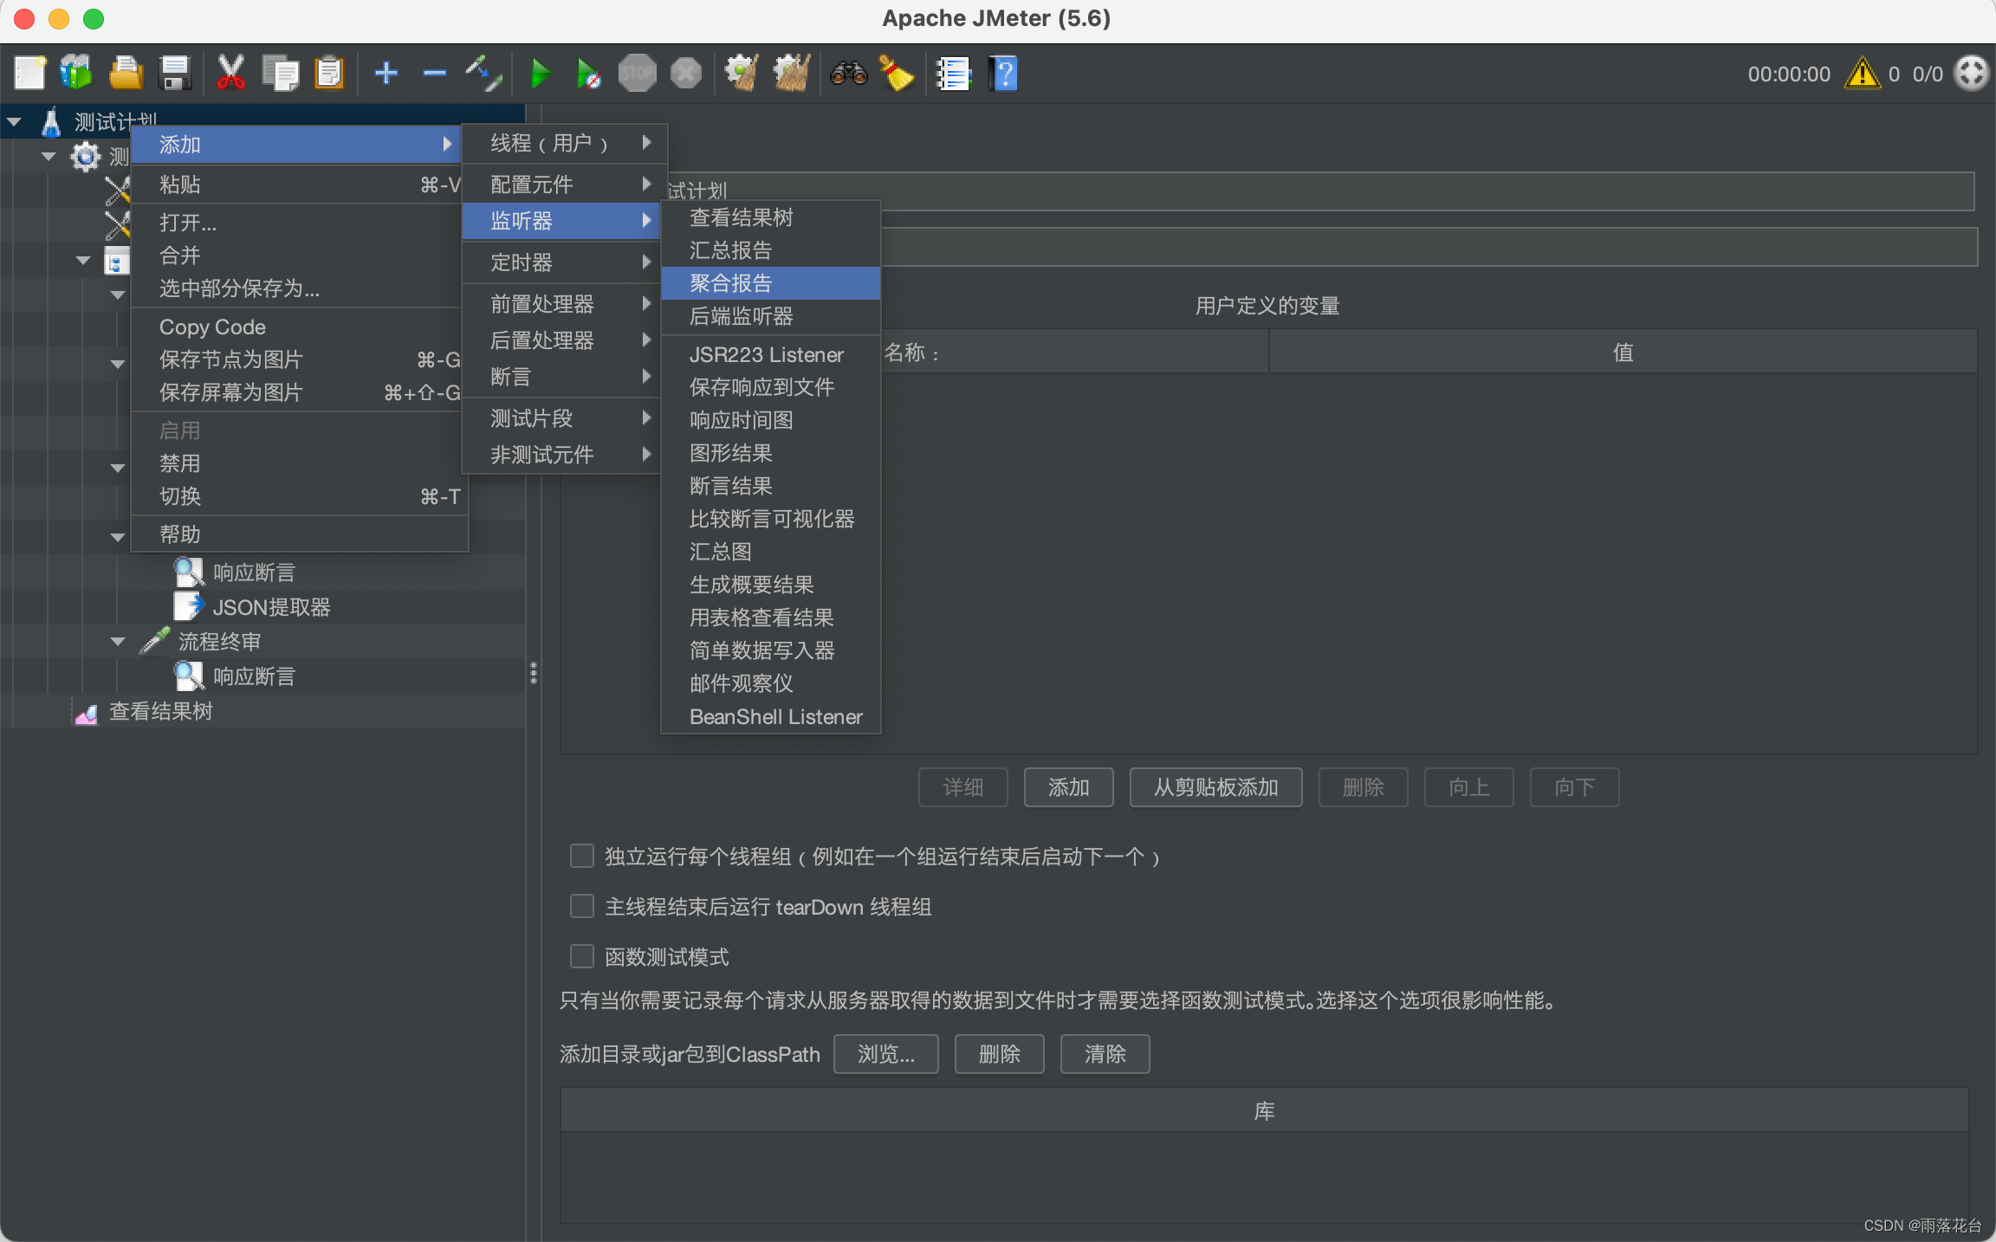Click the Clear All brooms icon
1996x1242 pixels.
tap(791, 74)
